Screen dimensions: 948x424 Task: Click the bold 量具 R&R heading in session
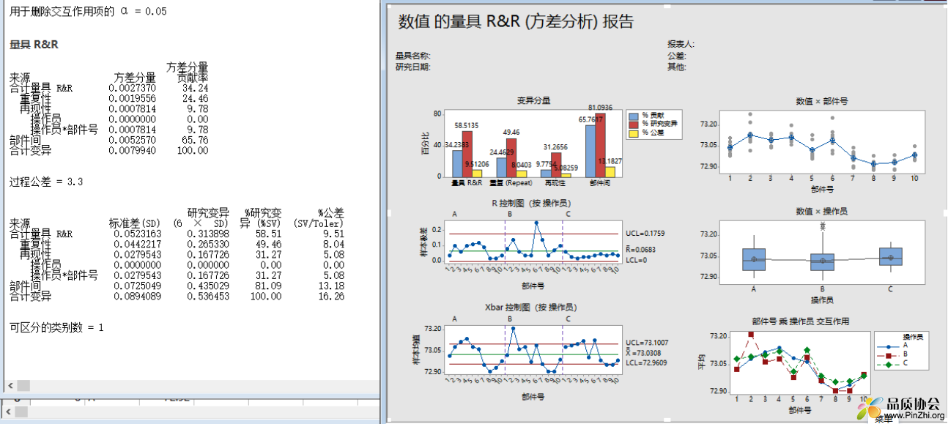[34, 44]
